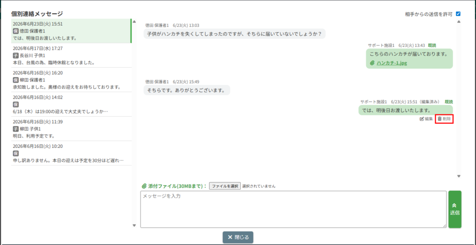476x245 pixels.
Task: Click the 閉じる close button
Action: point(238,238)
